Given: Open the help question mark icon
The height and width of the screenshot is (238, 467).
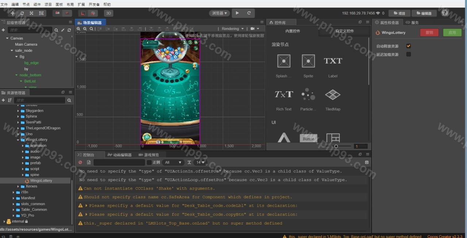Looking at the screenshot, I should pos(445,13).
